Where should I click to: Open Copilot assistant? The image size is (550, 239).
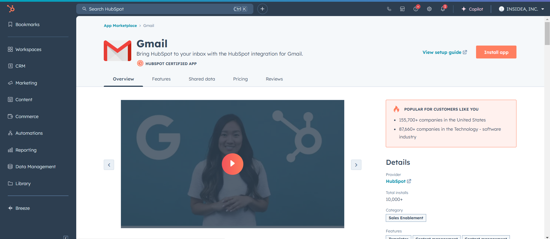click(x=472, y=9)
